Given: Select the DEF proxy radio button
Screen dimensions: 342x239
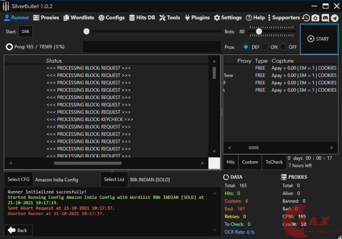Looking at the screenshot, I should [246, 47].
